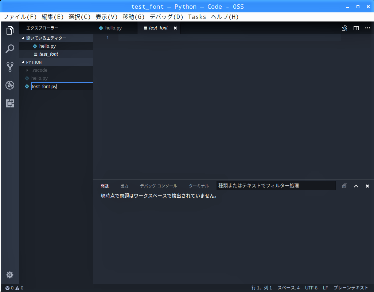Click the 現時点で問題は... no problems message
Viewport: 374px width, 292px height.
[159, 196]
